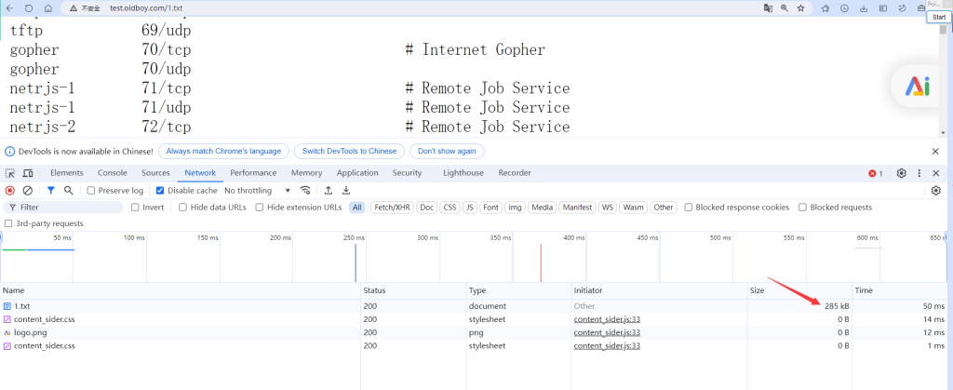Clear the network log
This screenshot has height=390, width=953.
click(28, 190)
